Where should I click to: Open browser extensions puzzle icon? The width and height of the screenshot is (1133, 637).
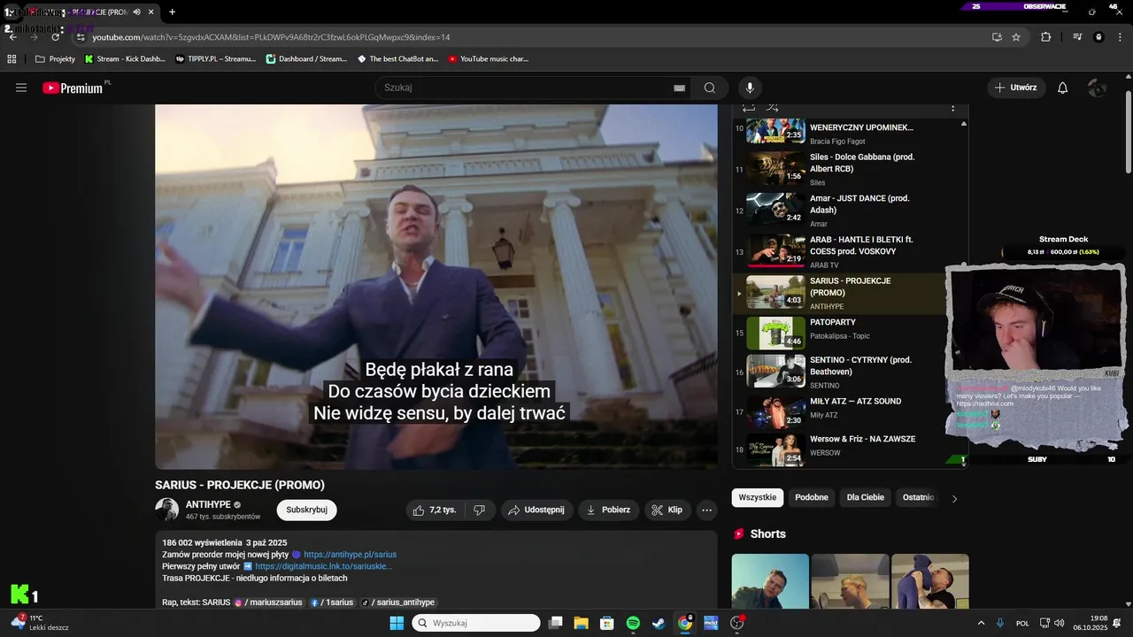click(x=1046, y=37)
